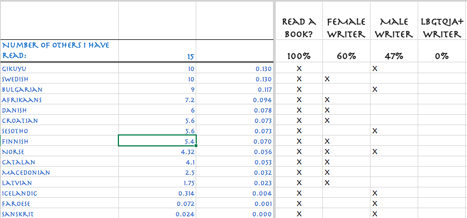Select the Bulgarian ratio 0.117 cell
The width and height of the screenshot is (467, 218).
coord(235,90)
